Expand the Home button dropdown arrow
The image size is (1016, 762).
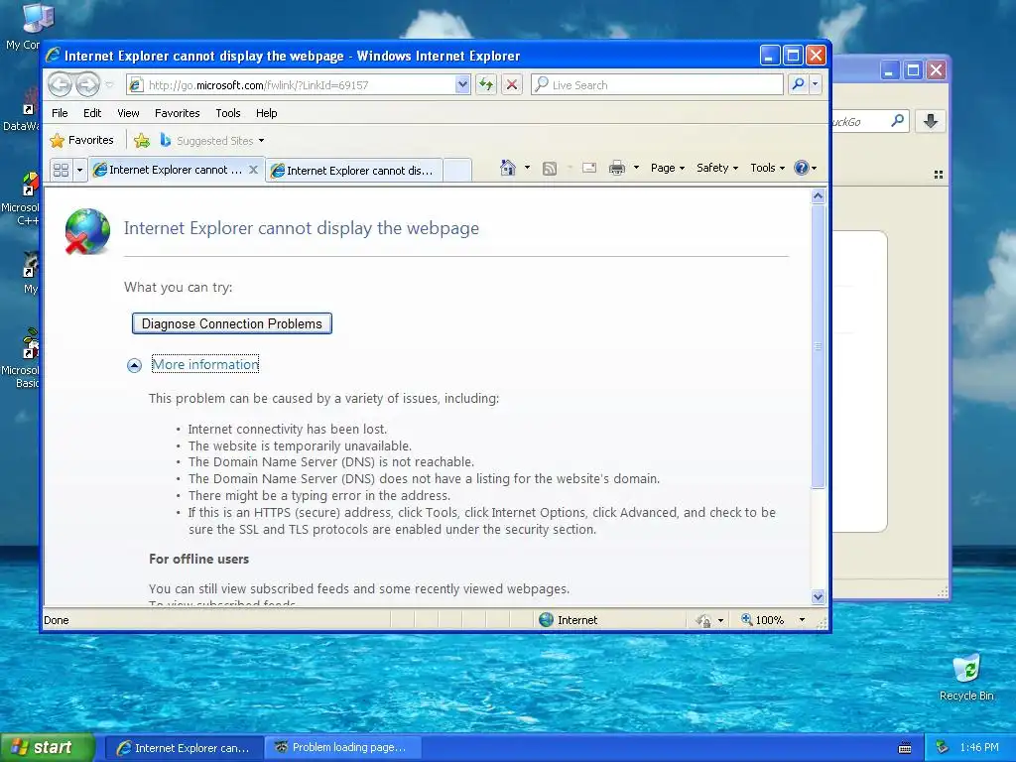point(527,168)
